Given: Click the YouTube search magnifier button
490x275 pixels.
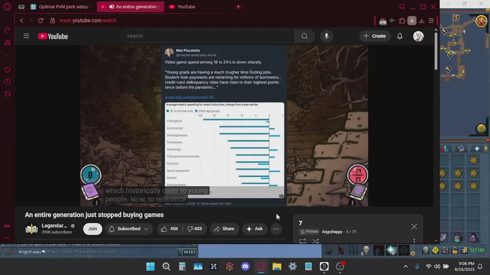Looking at the screenshot, I should click(304, 36).
